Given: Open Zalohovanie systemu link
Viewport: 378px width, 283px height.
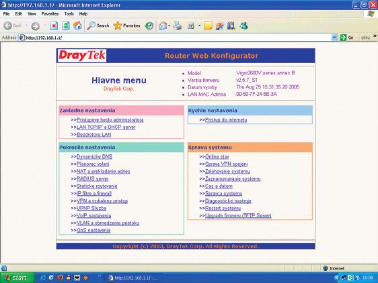Looking at the screenshot, I should [x=227, y=172].
